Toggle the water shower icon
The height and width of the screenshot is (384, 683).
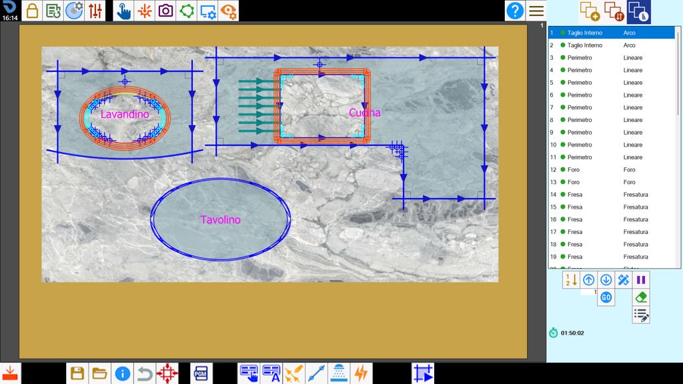tap(339, 373)
